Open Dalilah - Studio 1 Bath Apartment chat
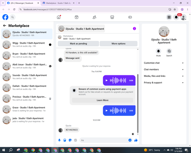The width and height of the screenshot is (191, 153). (x=27, y=88)
